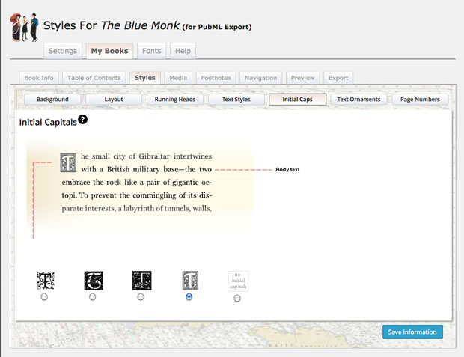The image size is (464, 357).
Task: Click the "no initial capitals" image
Action: point(237,281)
